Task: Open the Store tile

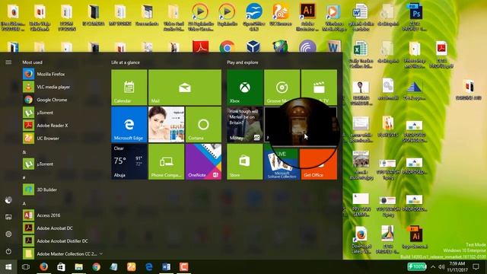Action: click(x=245, y=161)
